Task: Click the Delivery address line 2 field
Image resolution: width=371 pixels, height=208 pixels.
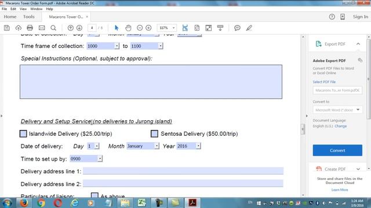Action: [x=183, y=184]
